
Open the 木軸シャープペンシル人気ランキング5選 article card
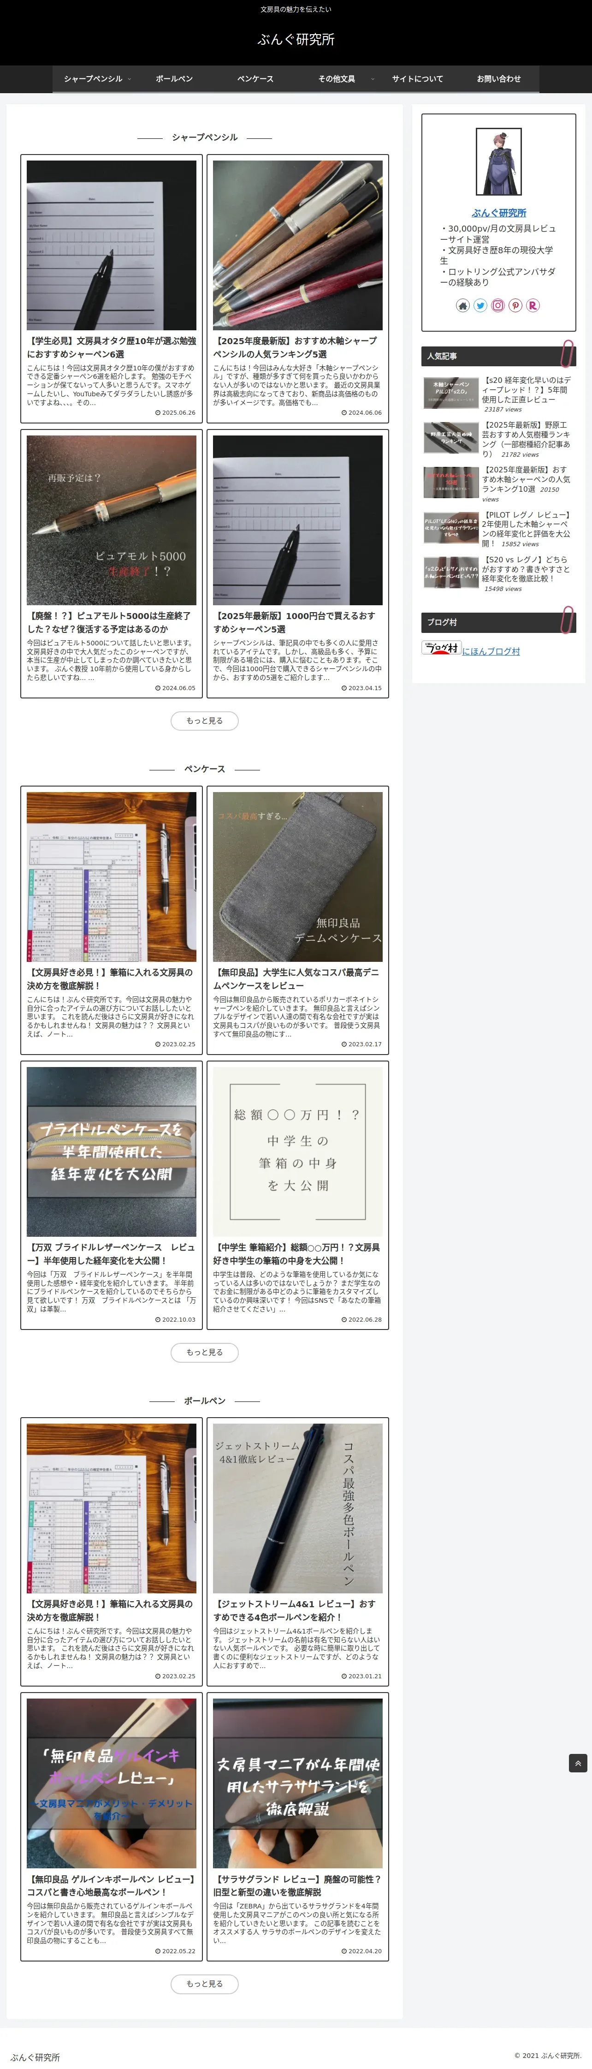coord(298,289)
